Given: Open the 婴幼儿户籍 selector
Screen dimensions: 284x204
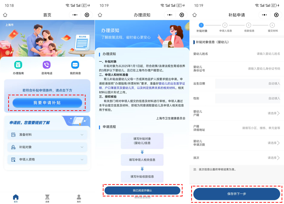Looking at the screenshot, I should point(273,113).
